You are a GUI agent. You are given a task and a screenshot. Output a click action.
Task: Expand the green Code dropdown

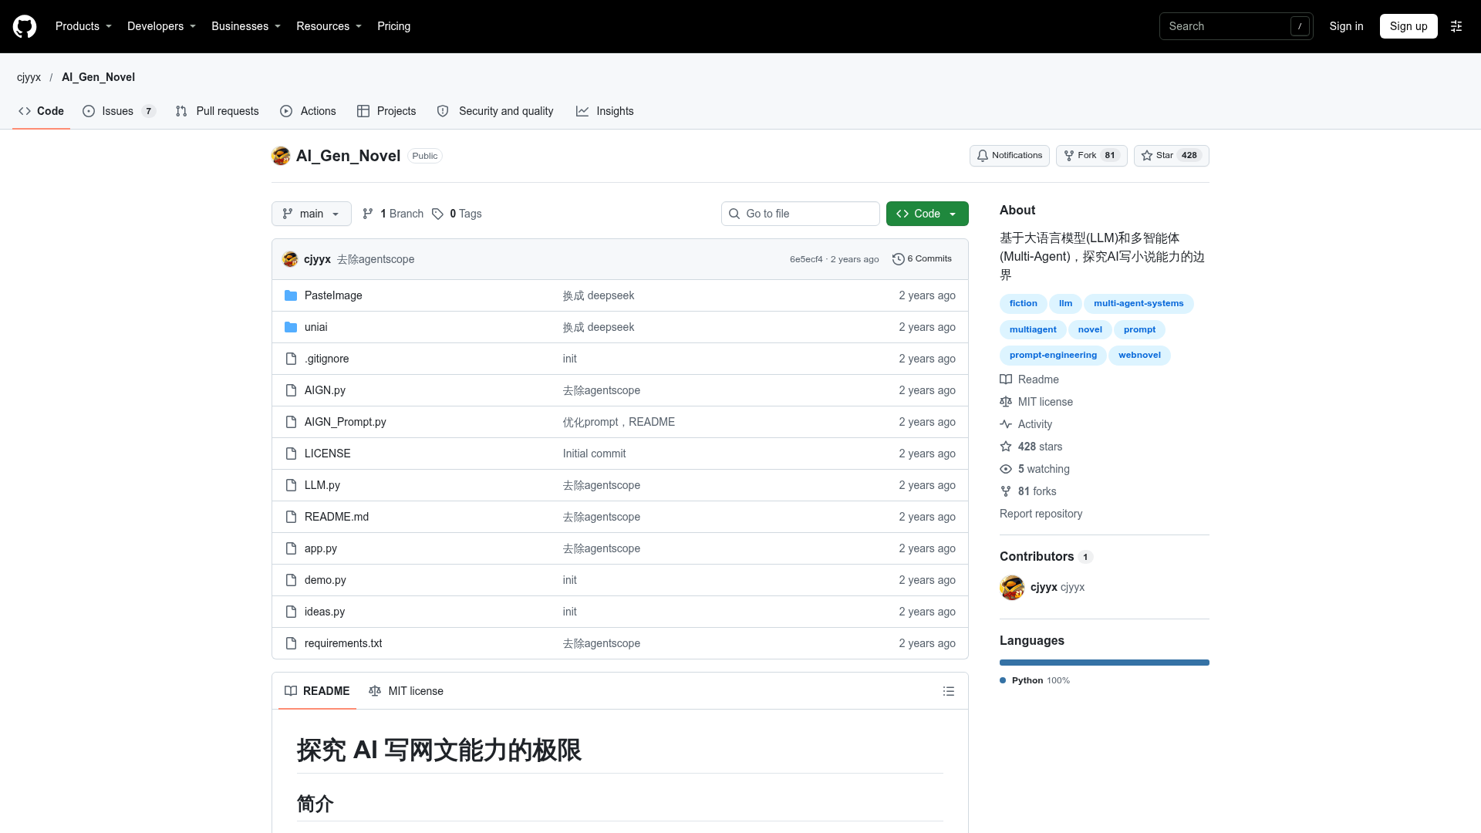pos(927,214)
